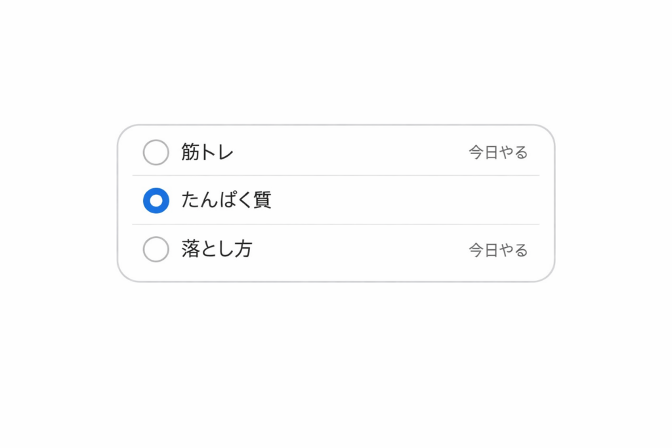This screenshot has width=672, height=448.
Task: Click the たんぱく質 label text
Action: click(226, 201)
